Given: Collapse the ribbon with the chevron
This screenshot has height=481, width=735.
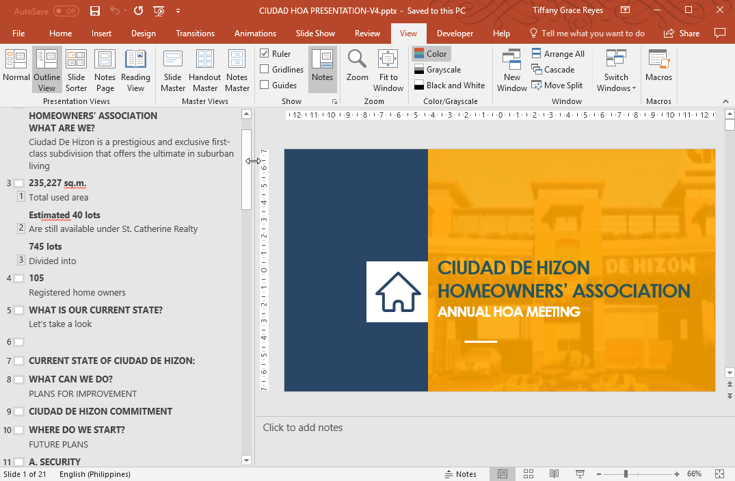Looking at the screenshot, I should (726, 101).
